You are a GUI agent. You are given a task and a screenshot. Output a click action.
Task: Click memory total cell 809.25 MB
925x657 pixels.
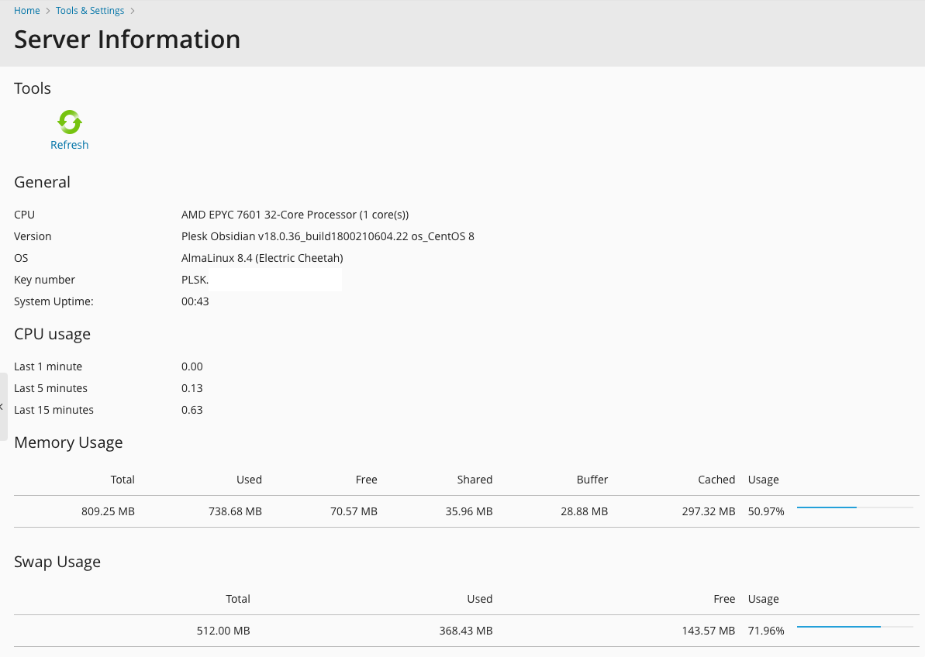(108, 511)
